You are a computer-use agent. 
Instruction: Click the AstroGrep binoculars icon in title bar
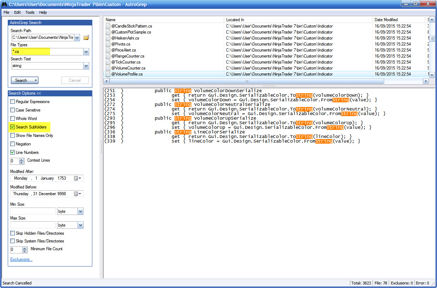(5, 4)
